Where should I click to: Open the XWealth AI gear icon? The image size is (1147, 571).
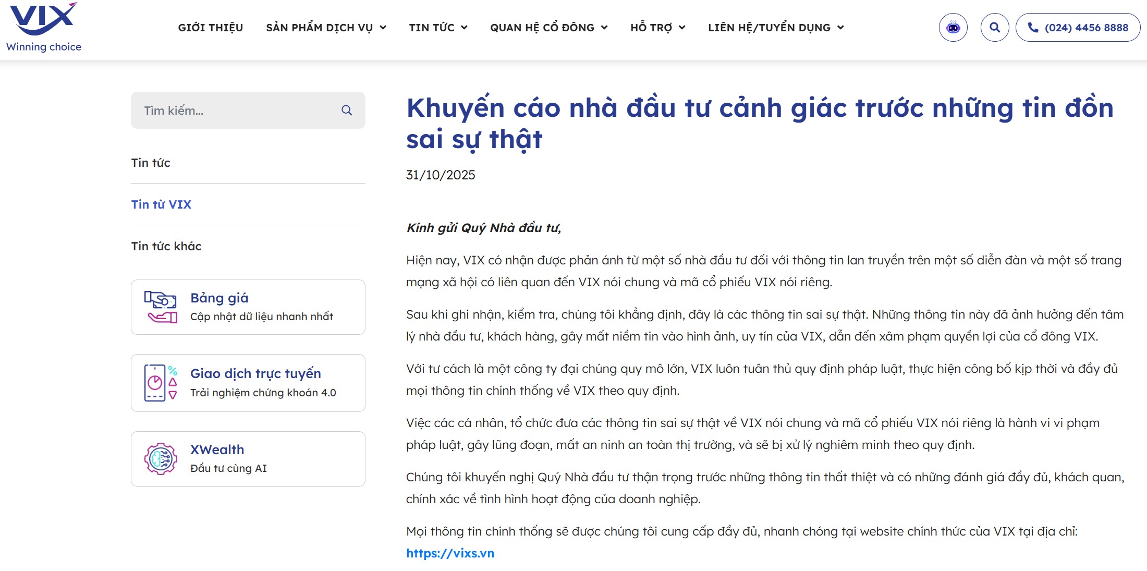(x=162, y=458)
